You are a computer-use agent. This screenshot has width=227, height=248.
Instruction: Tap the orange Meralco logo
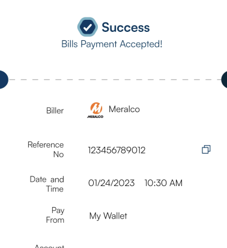click(95, 110)
